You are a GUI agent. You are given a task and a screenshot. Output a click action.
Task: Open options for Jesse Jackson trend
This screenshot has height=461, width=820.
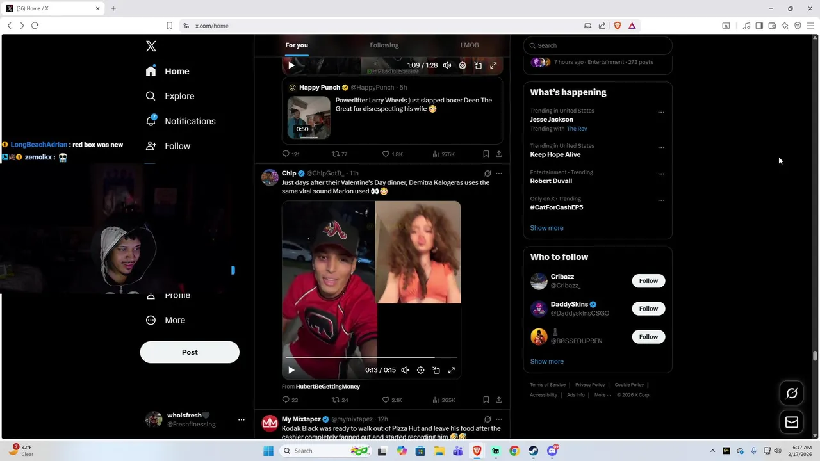pos(661,113)
